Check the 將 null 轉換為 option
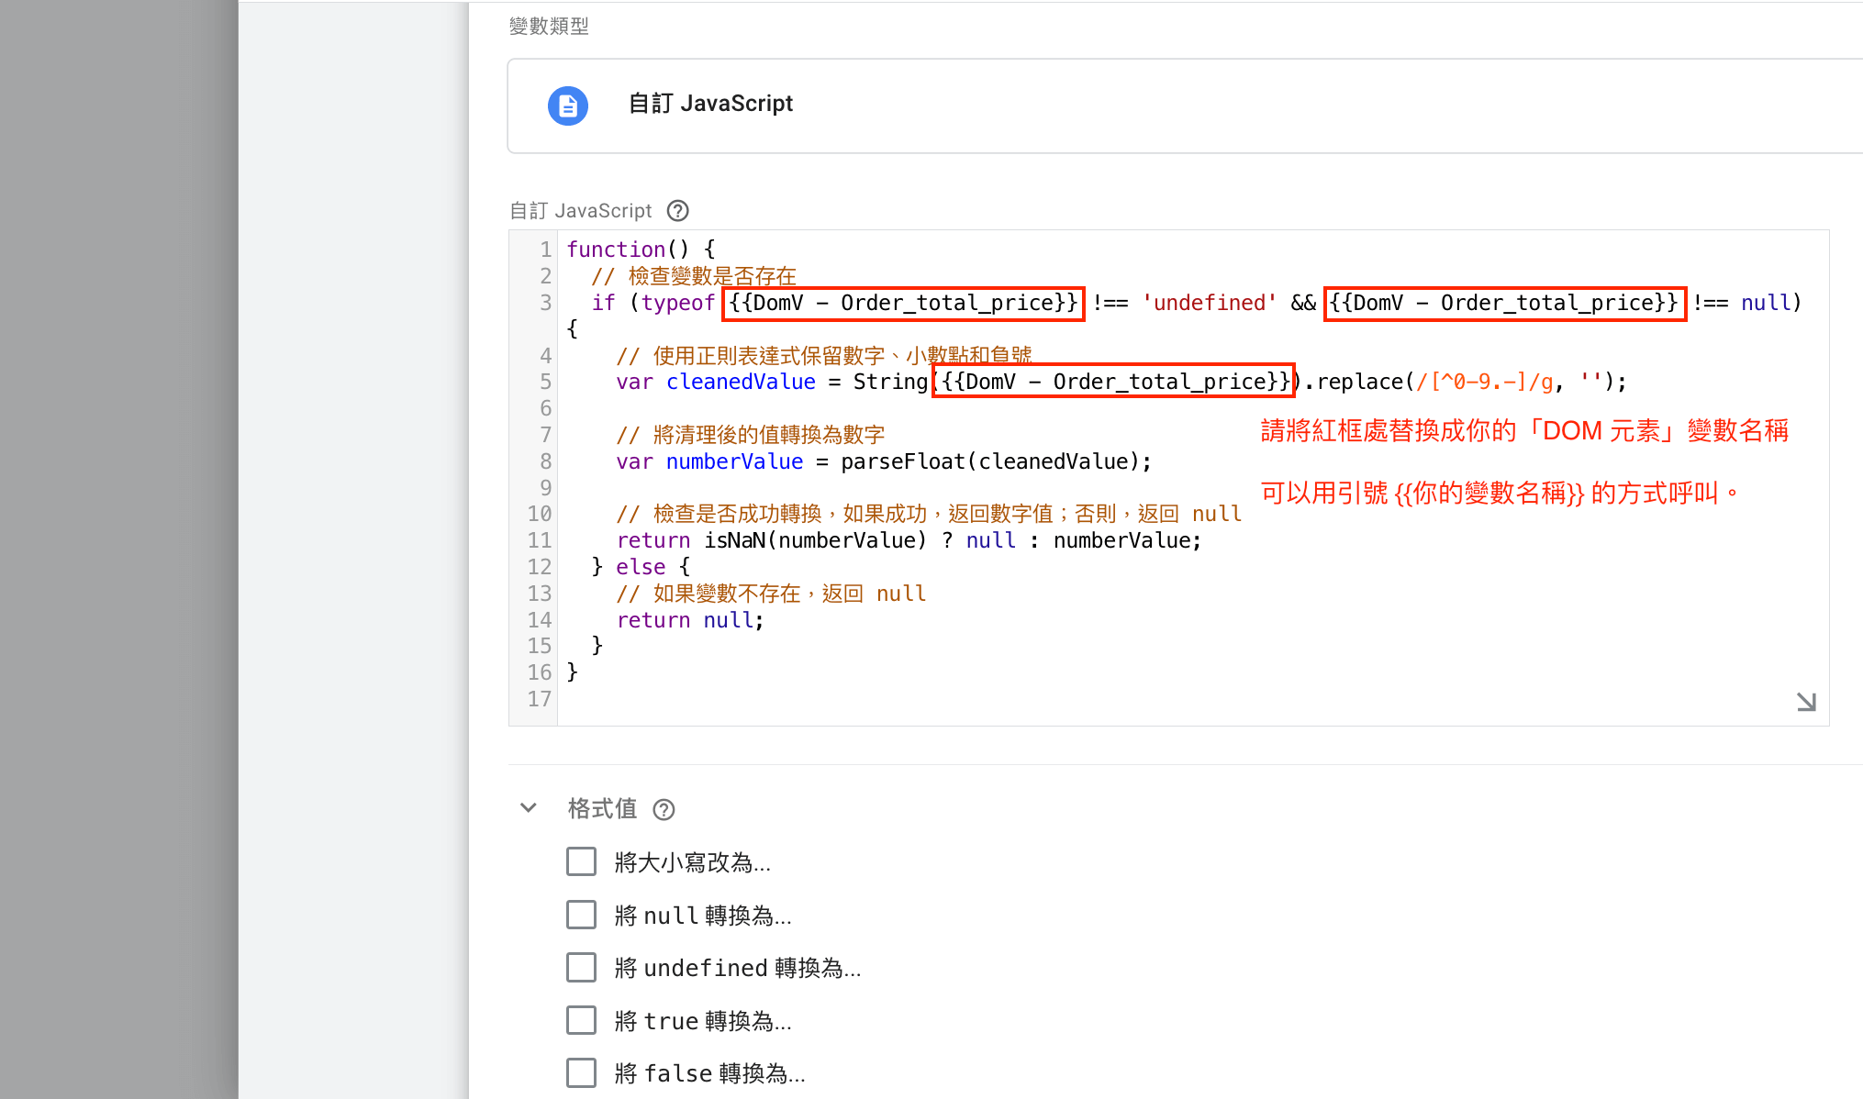 coord(581,915)
